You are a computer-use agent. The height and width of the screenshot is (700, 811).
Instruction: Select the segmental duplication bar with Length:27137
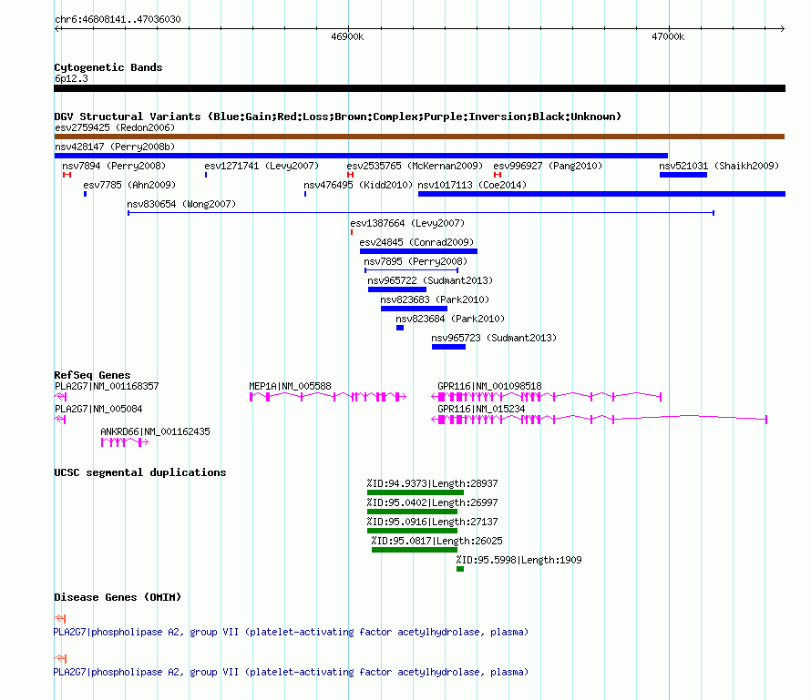[412, 531]
